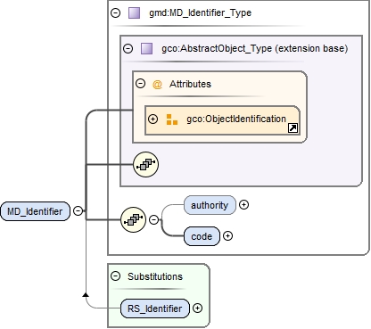Collapse the gmd:MD_Identifier_Type section

click(x=115, y=12)
